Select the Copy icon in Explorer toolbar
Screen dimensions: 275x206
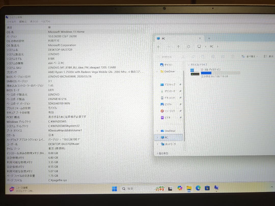tap(193, 56)
